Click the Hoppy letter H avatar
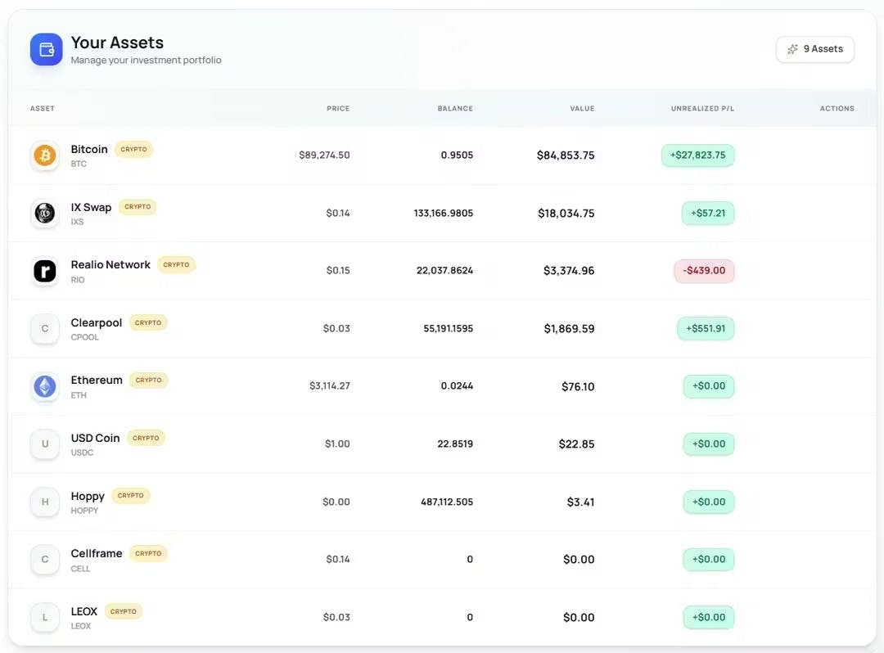Viewport: 884px width, 653px height. [x=45, y=502]
